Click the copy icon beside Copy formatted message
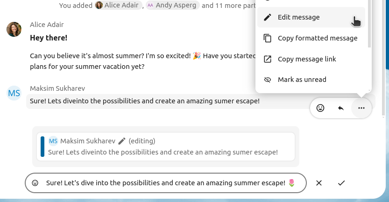Image resolution: width=389 pixels, height=202 pixels. [268, 38]
